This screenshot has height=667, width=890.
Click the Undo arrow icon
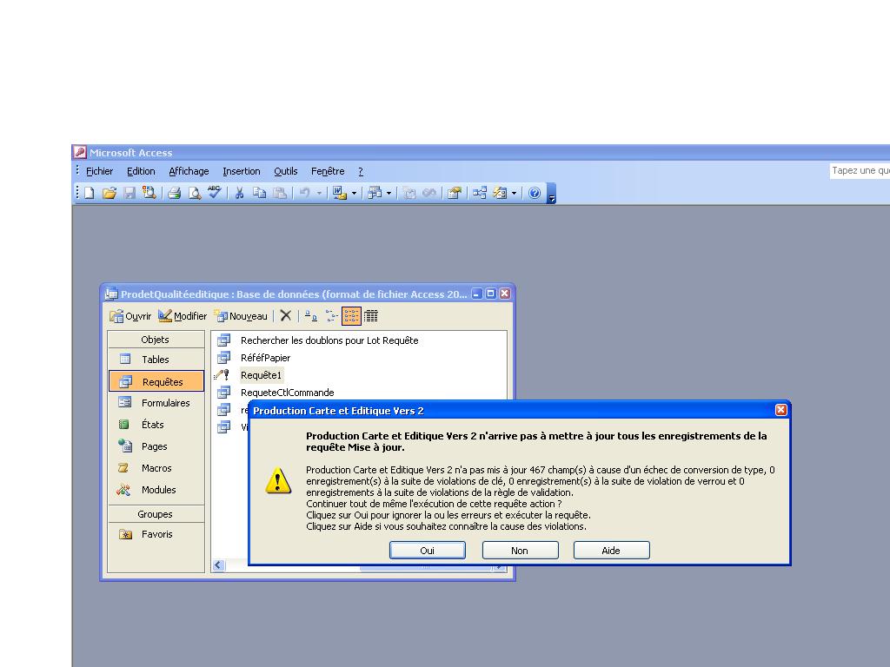click(305, 193)
